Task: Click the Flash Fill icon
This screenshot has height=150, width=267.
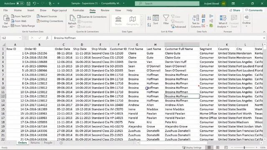Action: pos(204,16)
